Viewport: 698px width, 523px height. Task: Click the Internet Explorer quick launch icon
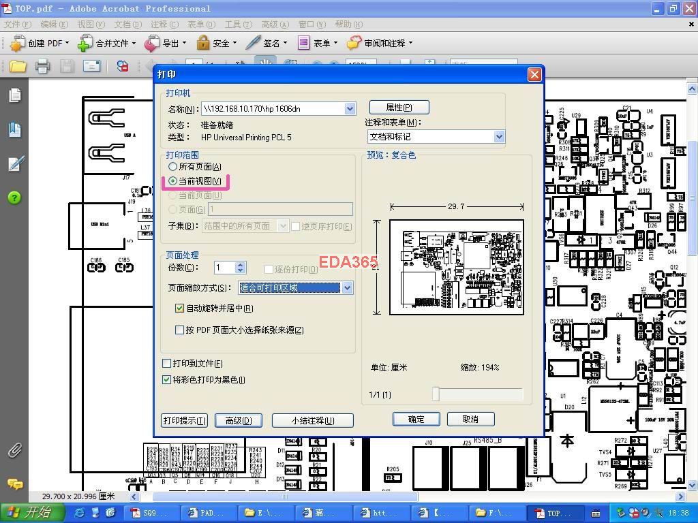(80, 513)
